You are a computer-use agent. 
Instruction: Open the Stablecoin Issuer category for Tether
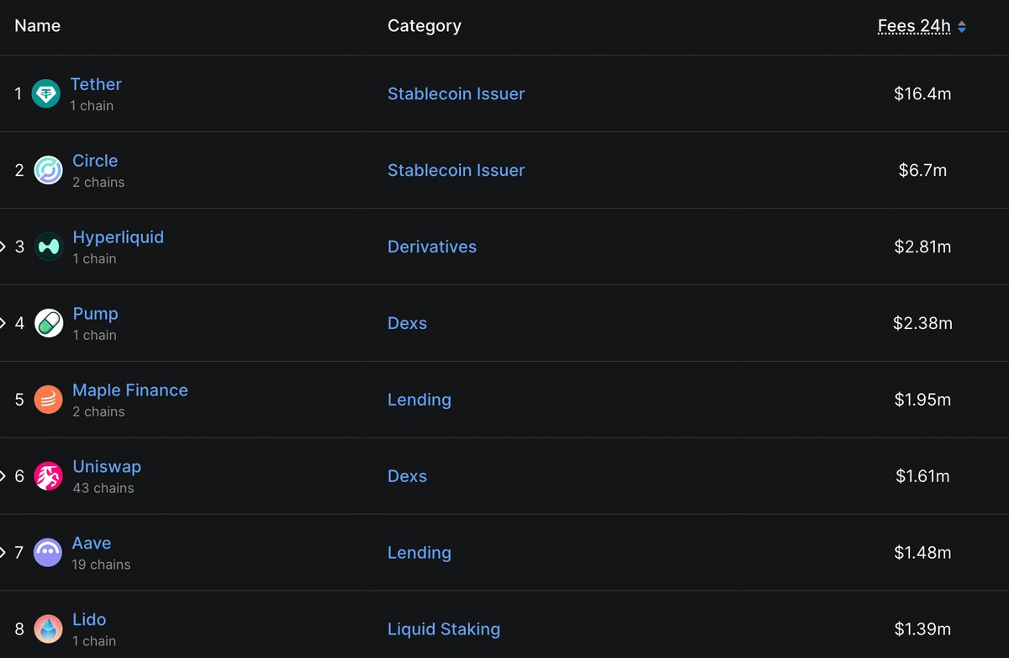coord(456,93)
